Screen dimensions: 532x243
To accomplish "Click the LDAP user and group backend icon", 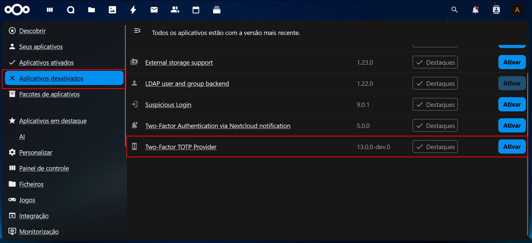I will tap(134, 83).
